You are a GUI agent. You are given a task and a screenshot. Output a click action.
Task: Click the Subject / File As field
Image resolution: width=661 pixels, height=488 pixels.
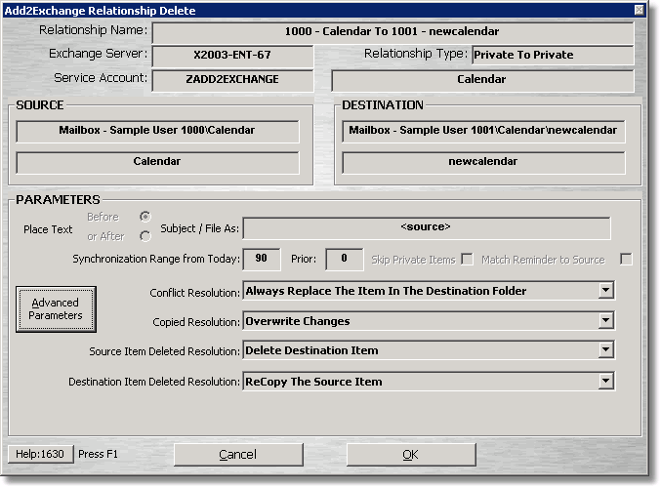pos(427,228)
